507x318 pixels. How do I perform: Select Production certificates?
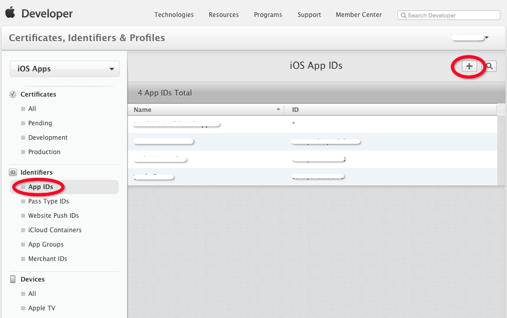[44, 152]
